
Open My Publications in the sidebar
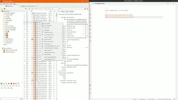[x=9, y=39]
